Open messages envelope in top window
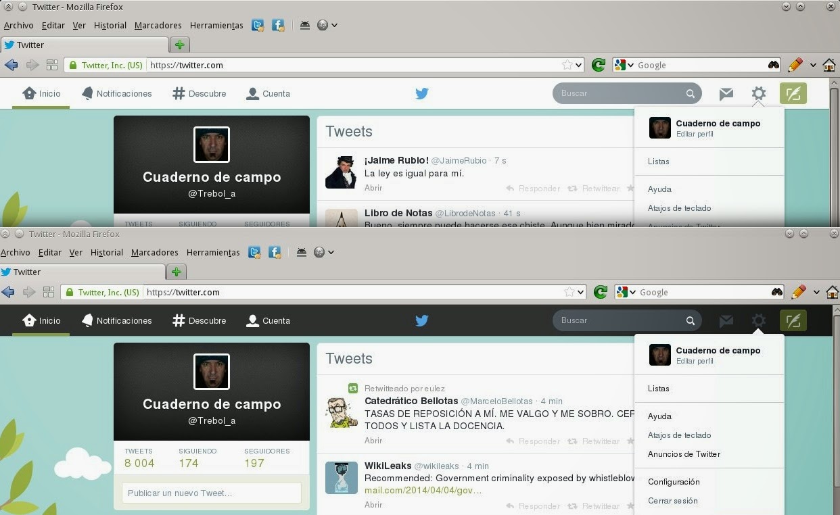Image resolution: width=840 pixels, height=515 pixels. coord(726,93)
